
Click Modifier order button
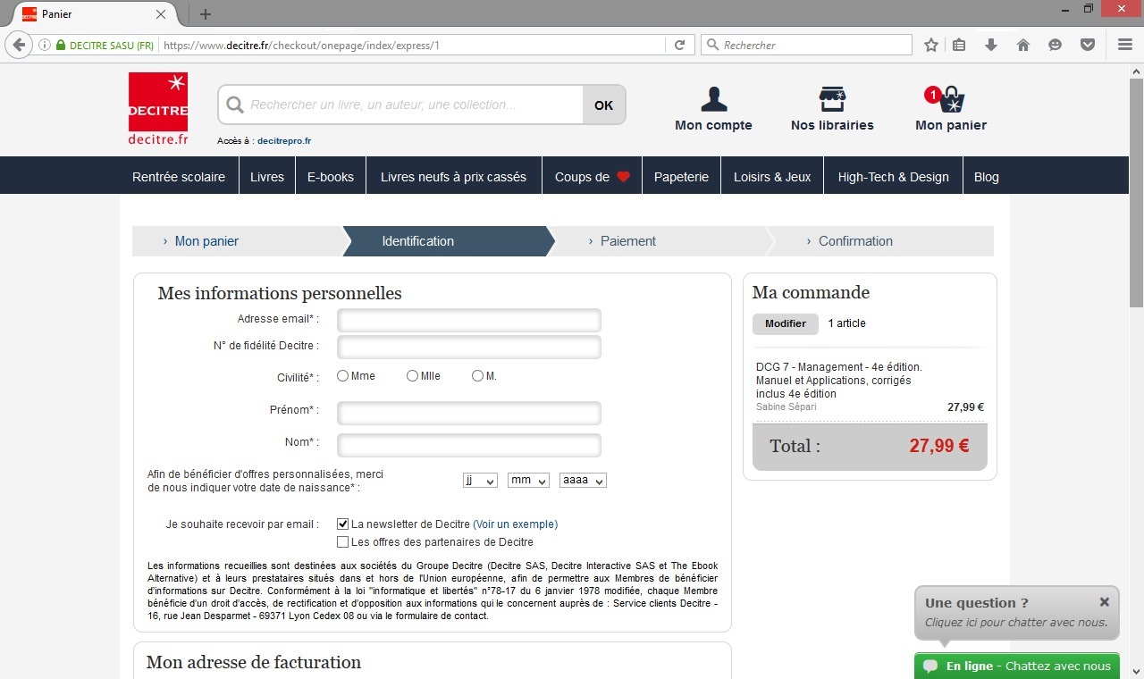pyautogui.click(x=786, y=323)
